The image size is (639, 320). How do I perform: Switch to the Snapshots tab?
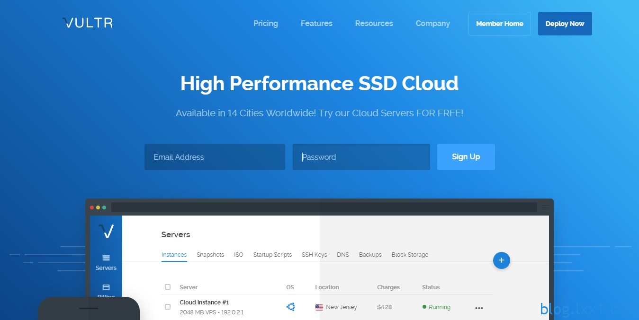coord(210,254)
